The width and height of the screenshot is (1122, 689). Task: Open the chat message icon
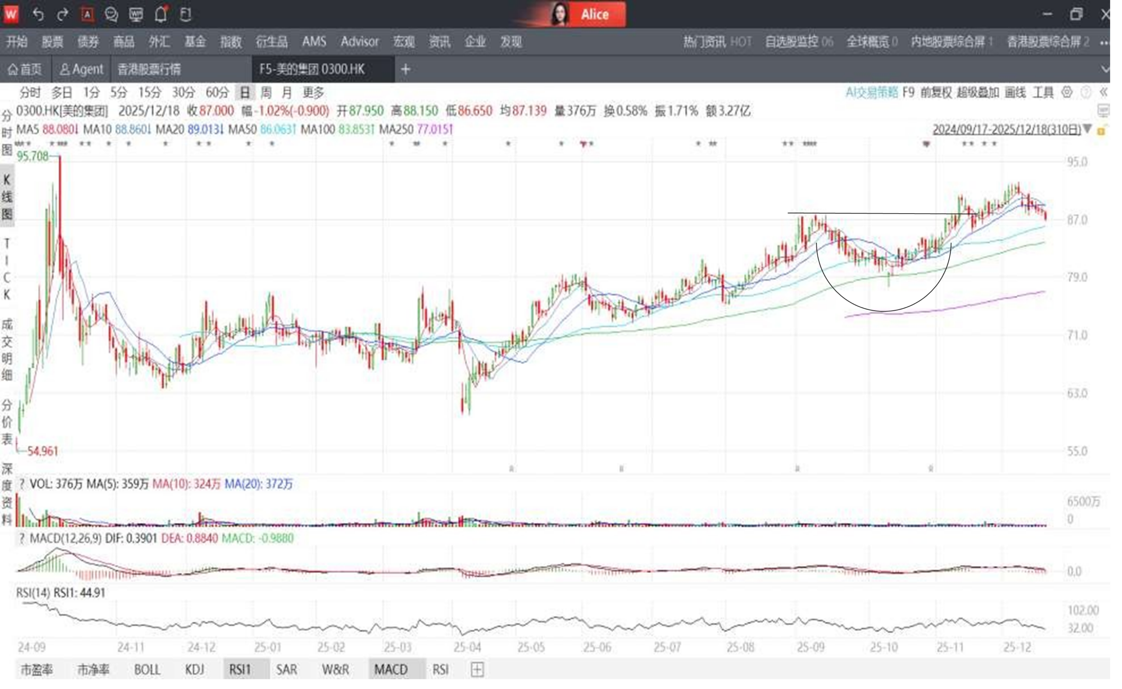(x=112, y=14)
